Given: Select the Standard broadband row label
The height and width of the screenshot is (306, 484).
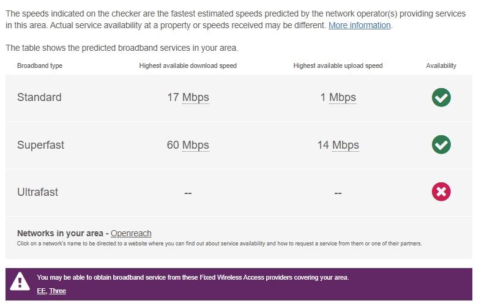Looking at the screenshot, I should (x=39, y=97).
